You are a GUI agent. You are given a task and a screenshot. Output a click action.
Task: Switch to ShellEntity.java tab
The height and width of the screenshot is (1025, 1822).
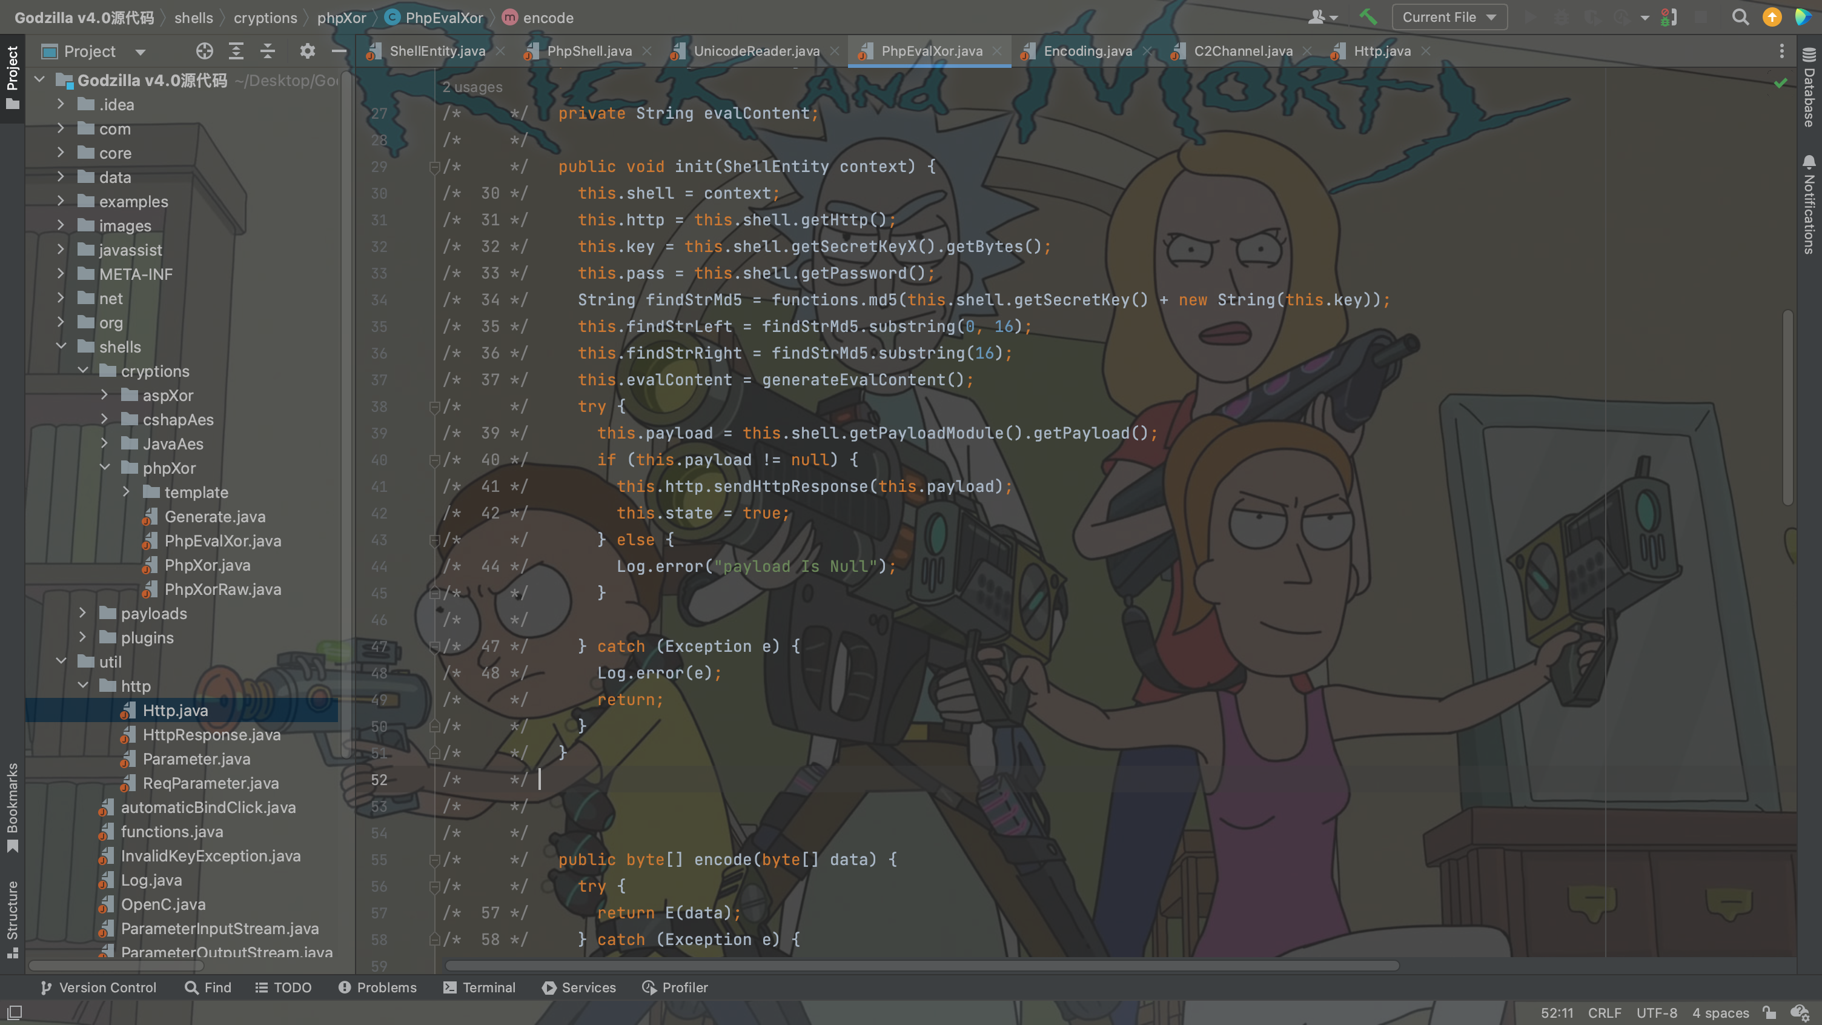436,51
